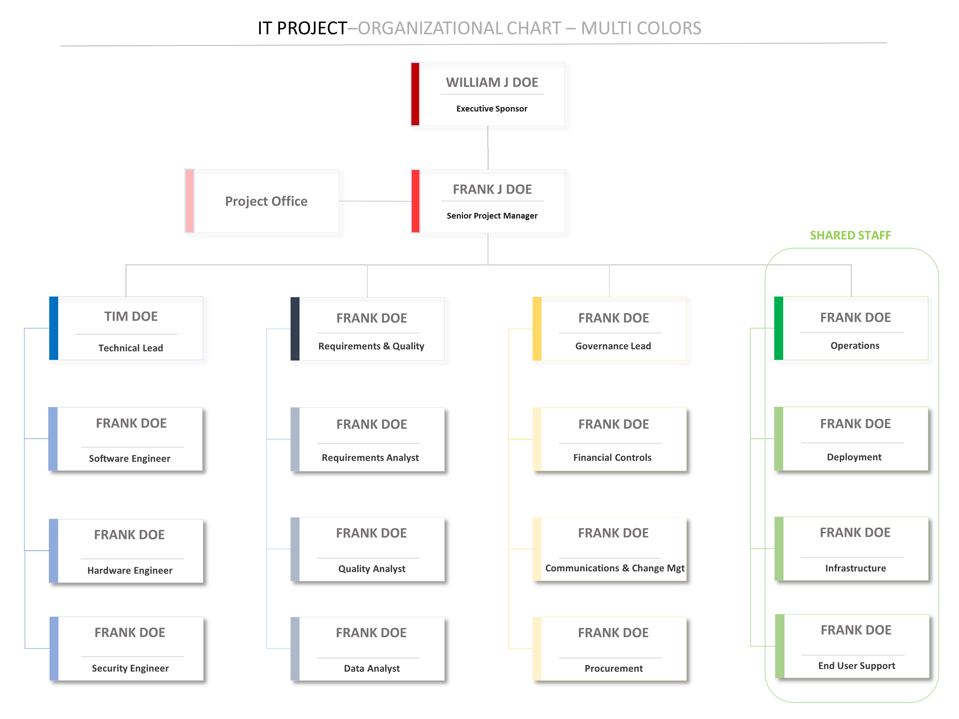Click the Data Analyst box
The height and width of the screenshot is (719, 959).
point(371,649)
